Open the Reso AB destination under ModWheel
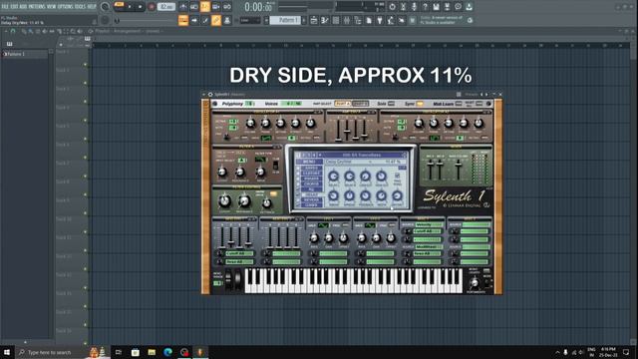Image resolution: width=638 pixels, height=359 pixels. pyautogui.click(x=428, y=253)
